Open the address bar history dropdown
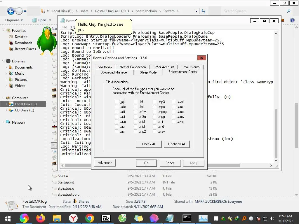 (197, 11)
